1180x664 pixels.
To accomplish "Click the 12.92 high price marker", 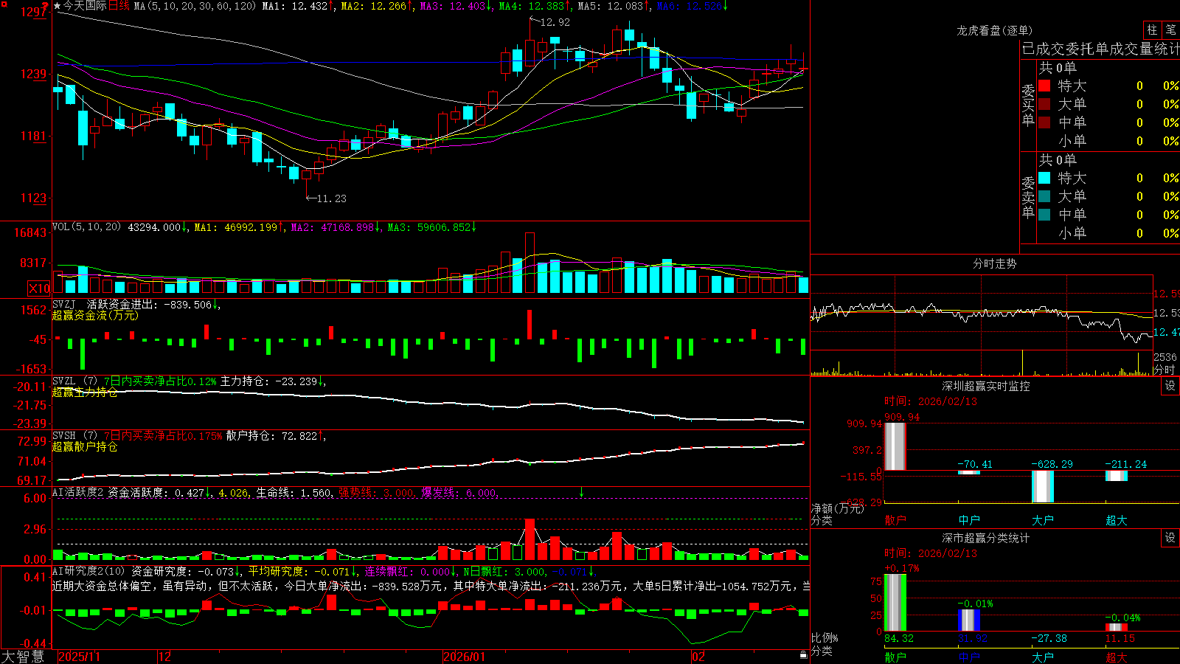I will tap(555, 22).
